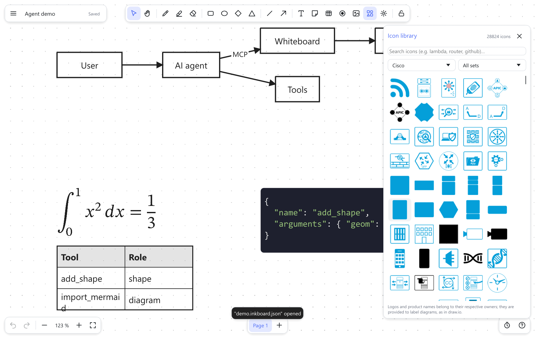Pick the black APIC controller icon
The image size is (535, 338).
pos(400,112)
